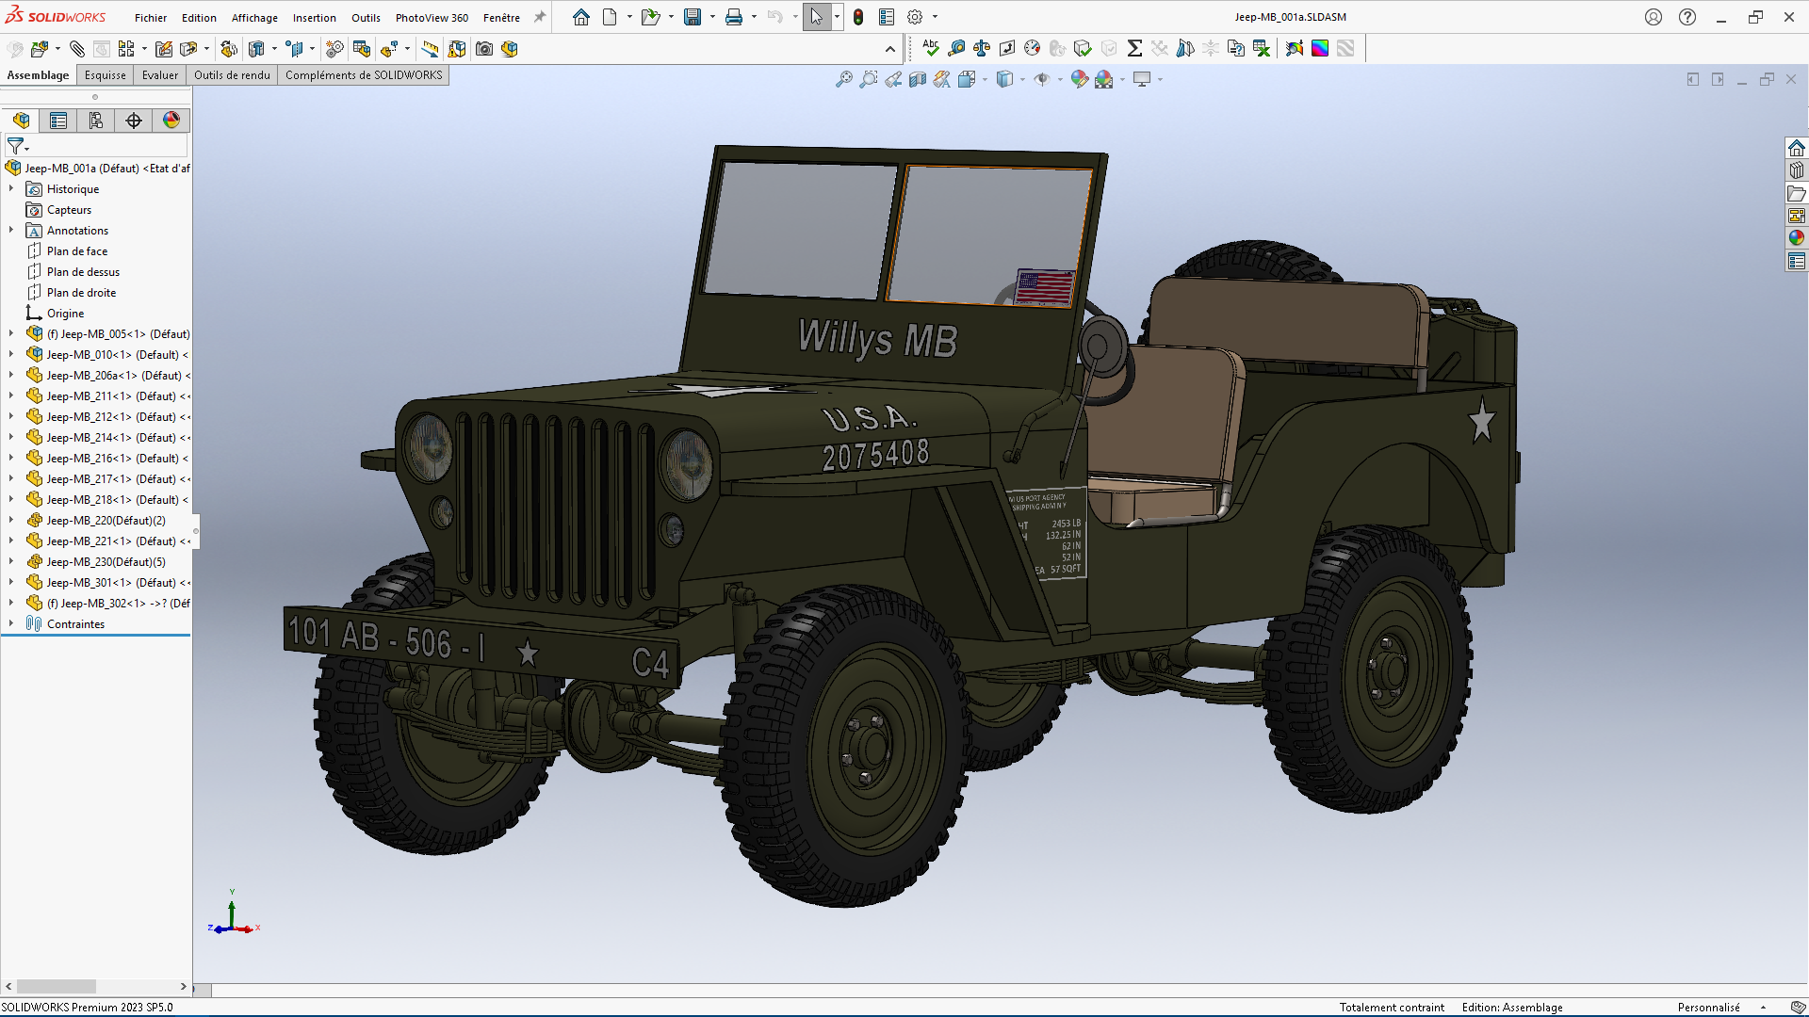
Task: Select Jeep-MB_230(Défaut)(5) in the tree
Action: coord(106,562)
